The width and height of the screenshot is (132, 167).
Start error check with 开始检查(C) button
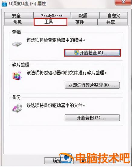click(92, 53)
